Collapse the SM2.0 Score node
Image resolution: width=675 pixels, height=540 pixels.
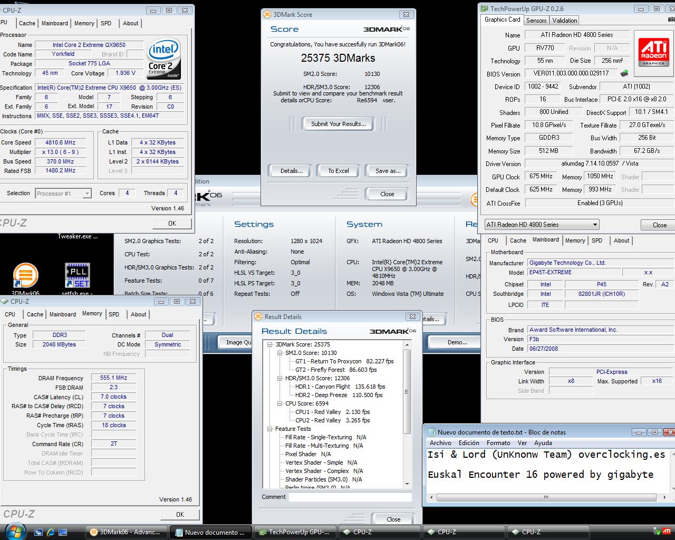tap(280, 353)
